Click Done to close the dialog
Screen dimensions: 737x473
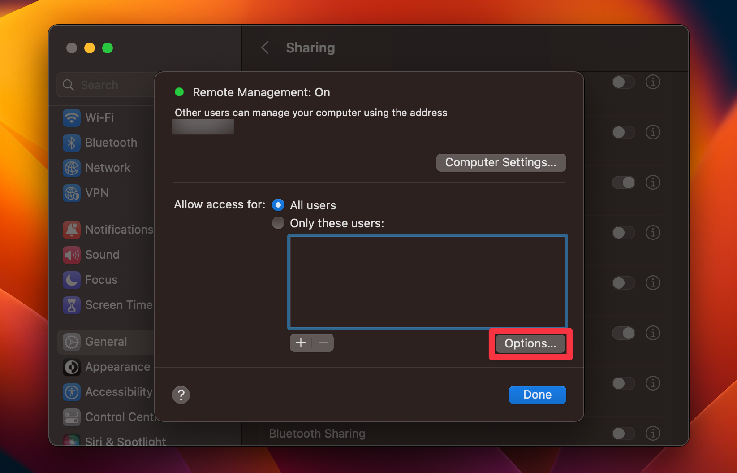(537, 395)
